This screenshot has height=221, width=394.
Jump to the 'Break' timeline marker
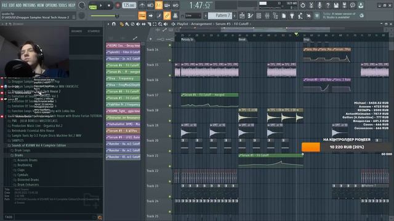pyautogui.click(x=242, y=39)
